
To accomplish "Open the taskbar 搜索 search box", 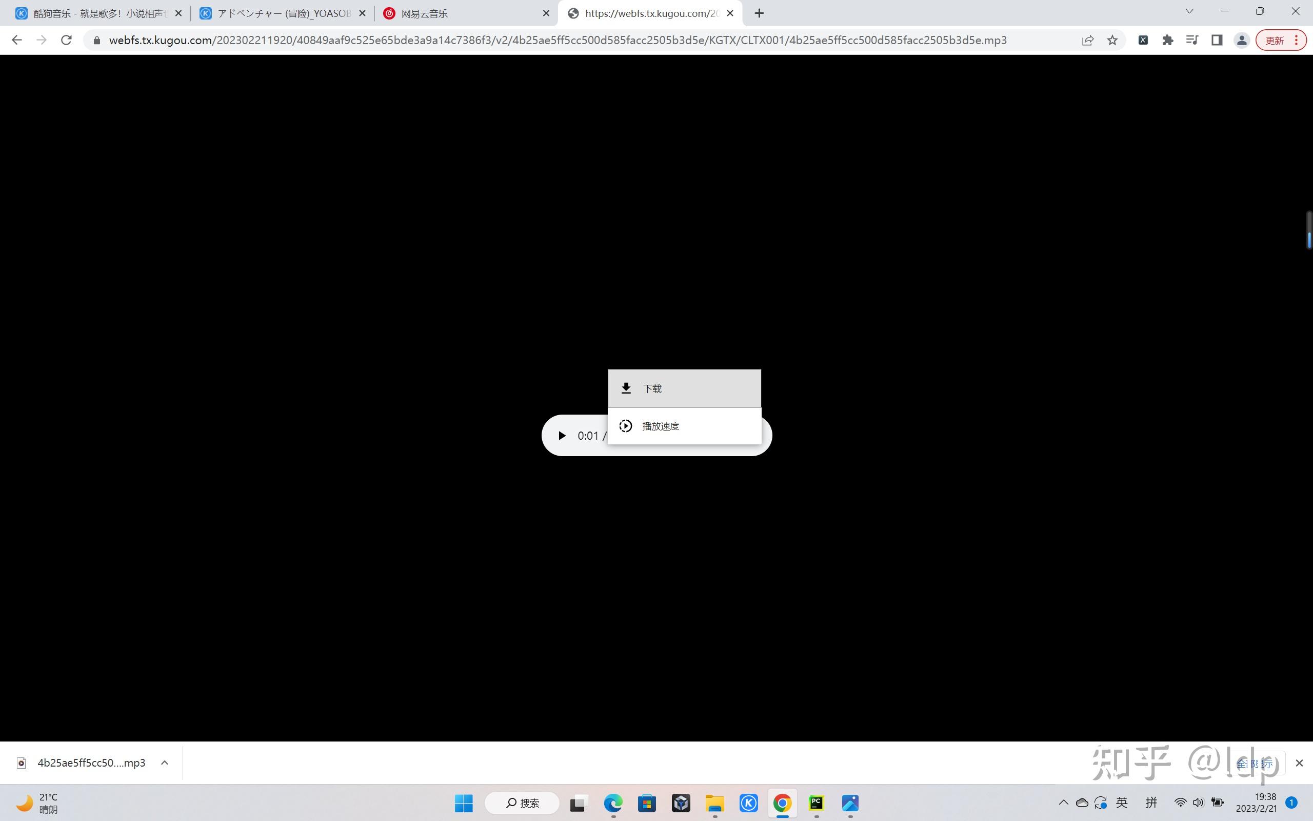I will [522, 803].
